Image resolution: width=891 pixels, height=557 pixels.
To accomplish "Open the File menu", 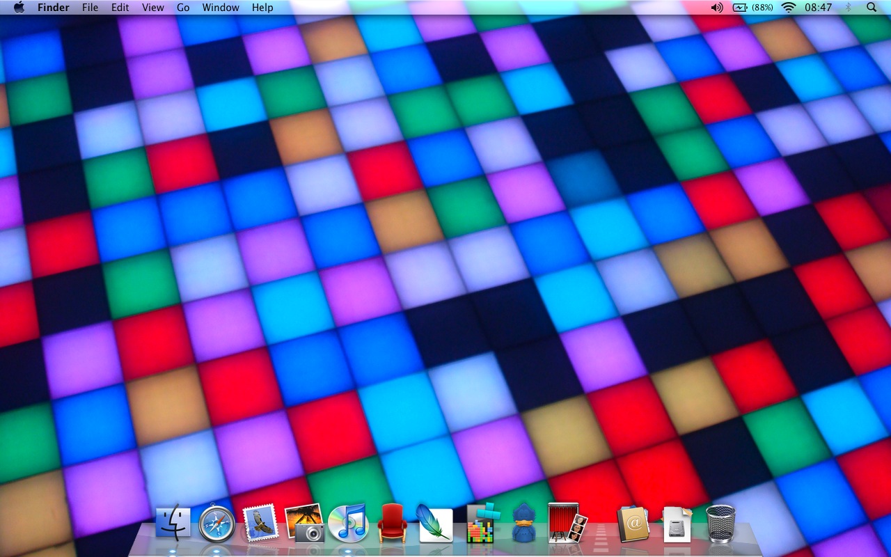I will (90, 7).
